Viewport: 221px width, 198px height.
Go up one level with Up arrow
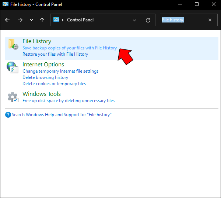coord(42,20)
